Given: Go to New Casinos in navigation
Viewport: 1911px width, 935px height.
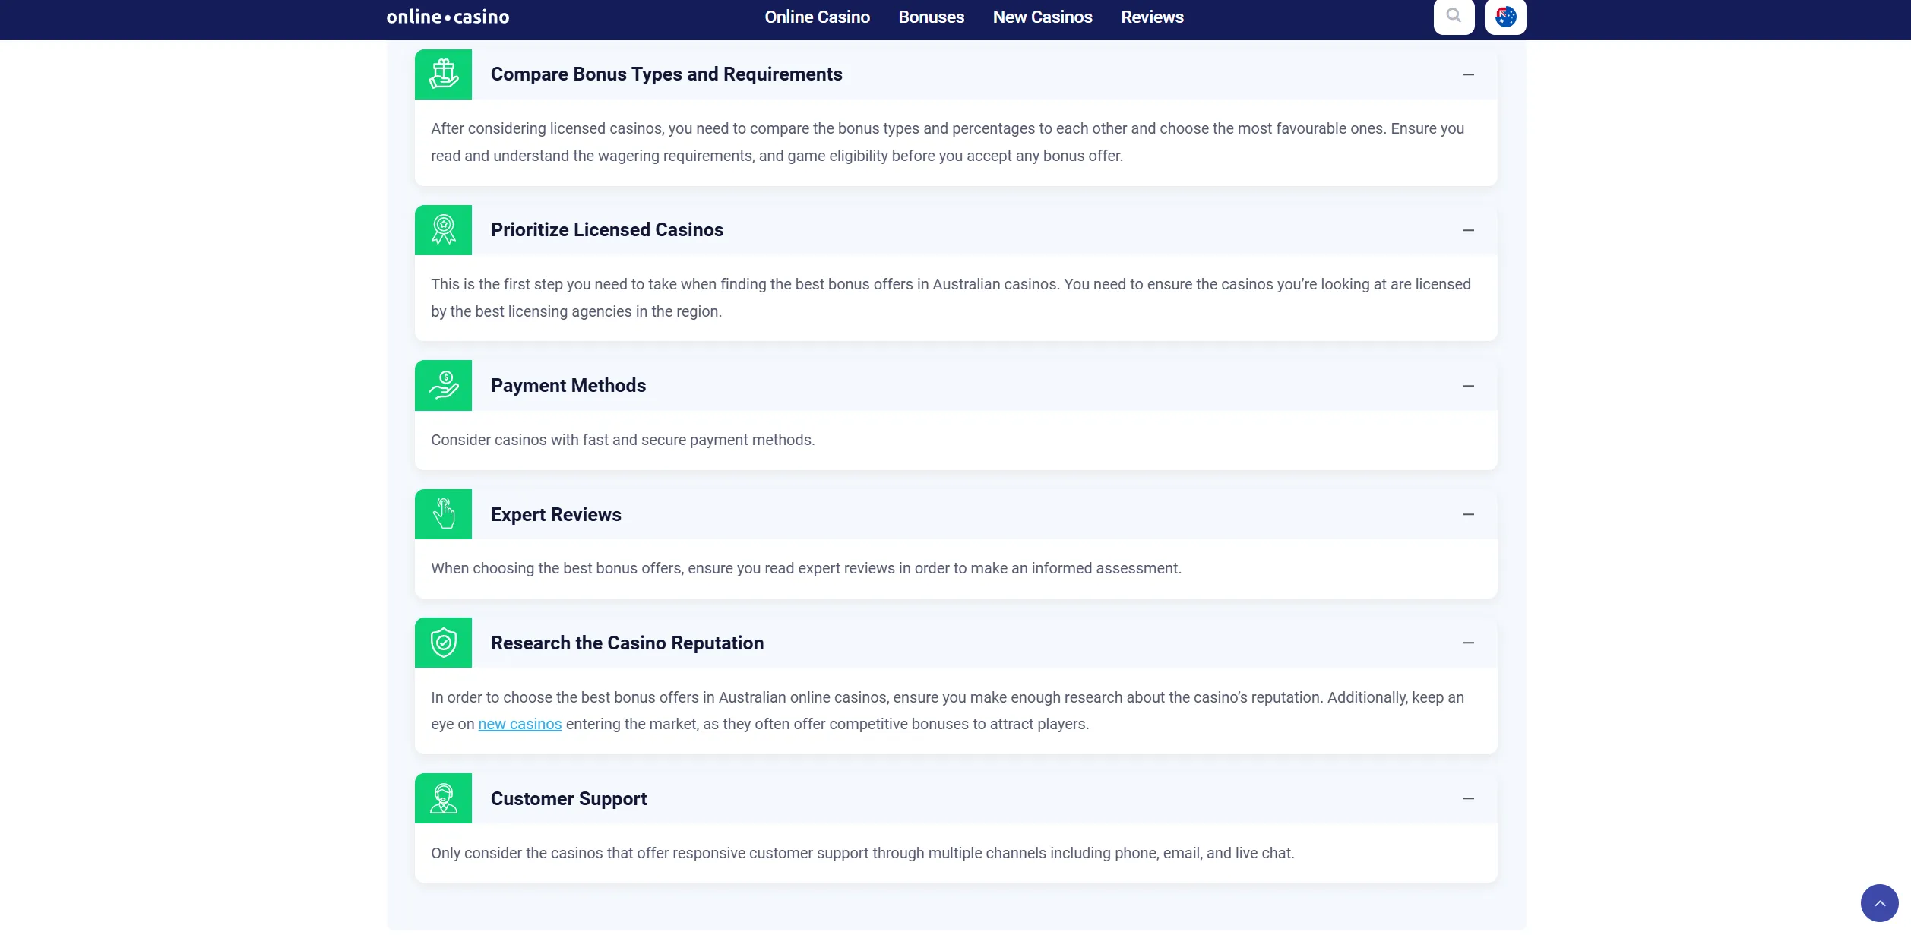Looking at the screenshot, I should pos(1043,17).
